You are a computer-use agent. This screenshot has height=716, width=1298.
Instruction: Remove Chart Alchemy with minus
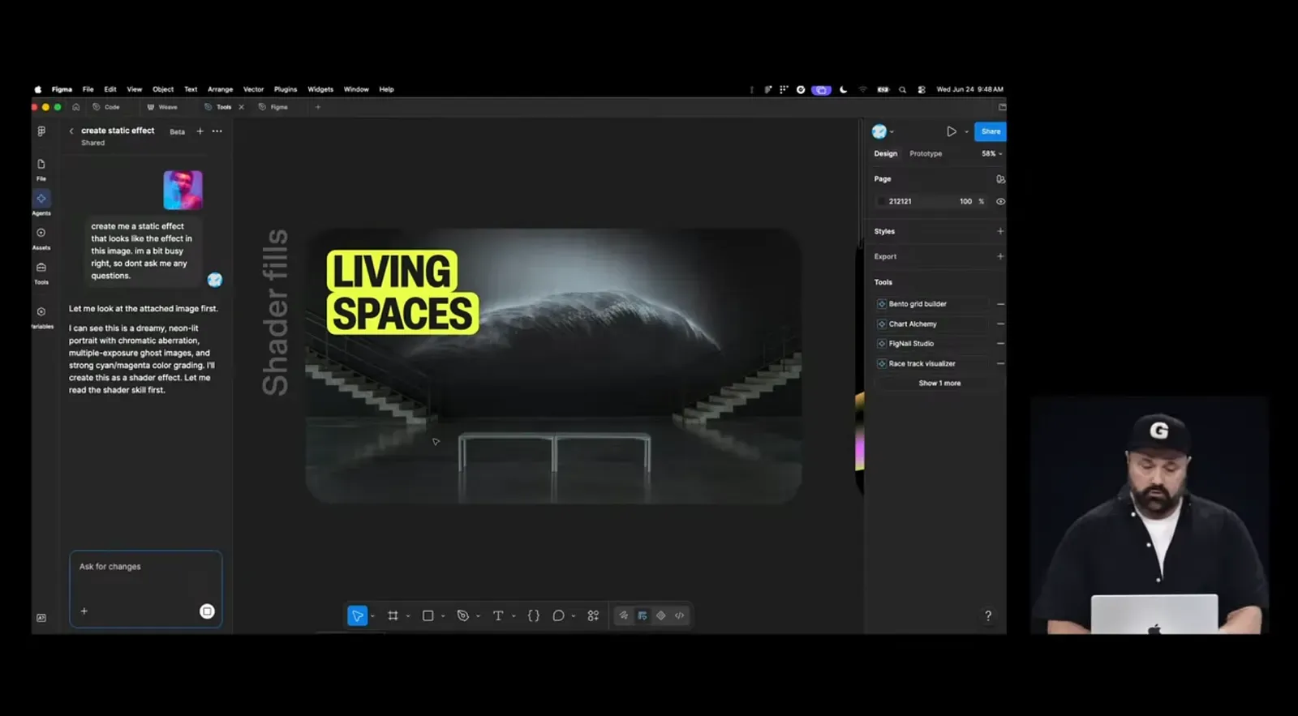[1000, 324]
